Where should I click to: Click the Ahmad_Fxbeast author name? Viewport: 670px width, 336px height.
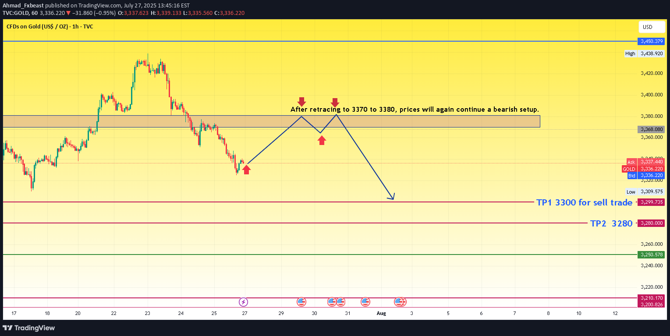click(x=24, y=6)
